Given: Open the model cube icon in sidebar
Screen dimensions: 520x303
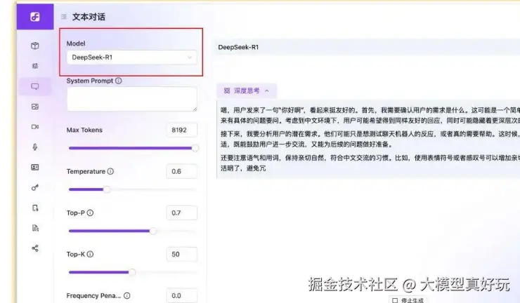Looking at the screenshot, I should 35,46.
